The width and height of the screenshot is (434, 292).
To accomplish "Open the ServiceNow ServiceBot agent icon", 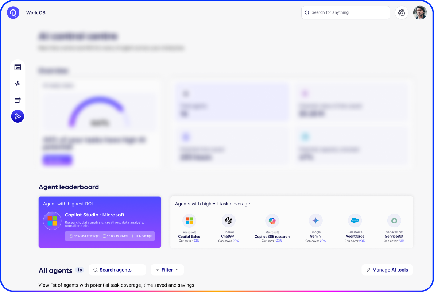I will coord(394,220).
